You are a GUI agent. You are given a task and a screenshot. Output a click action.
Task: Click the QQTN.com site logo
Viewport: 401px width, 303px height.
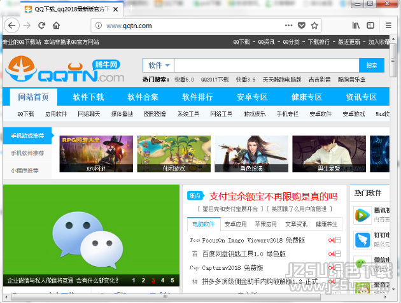point(65,69)
